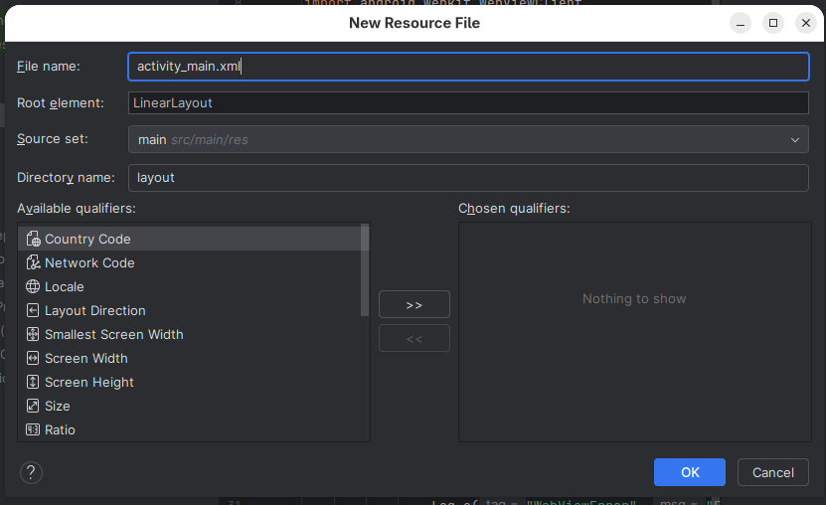Viewport: 826px width, 505px height.
Task: Click the Locale globe icon
Action: [x=33, y=286]
